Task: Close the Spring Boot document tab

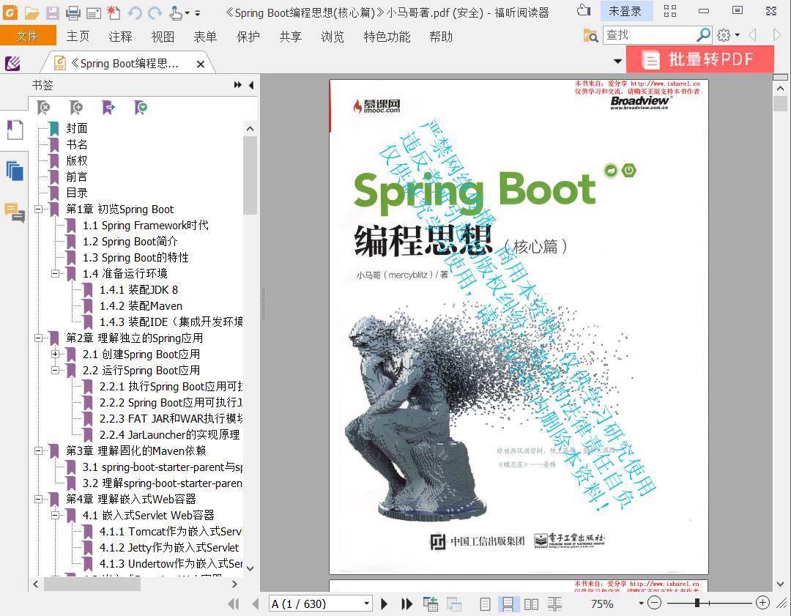Action: point(200,64)
